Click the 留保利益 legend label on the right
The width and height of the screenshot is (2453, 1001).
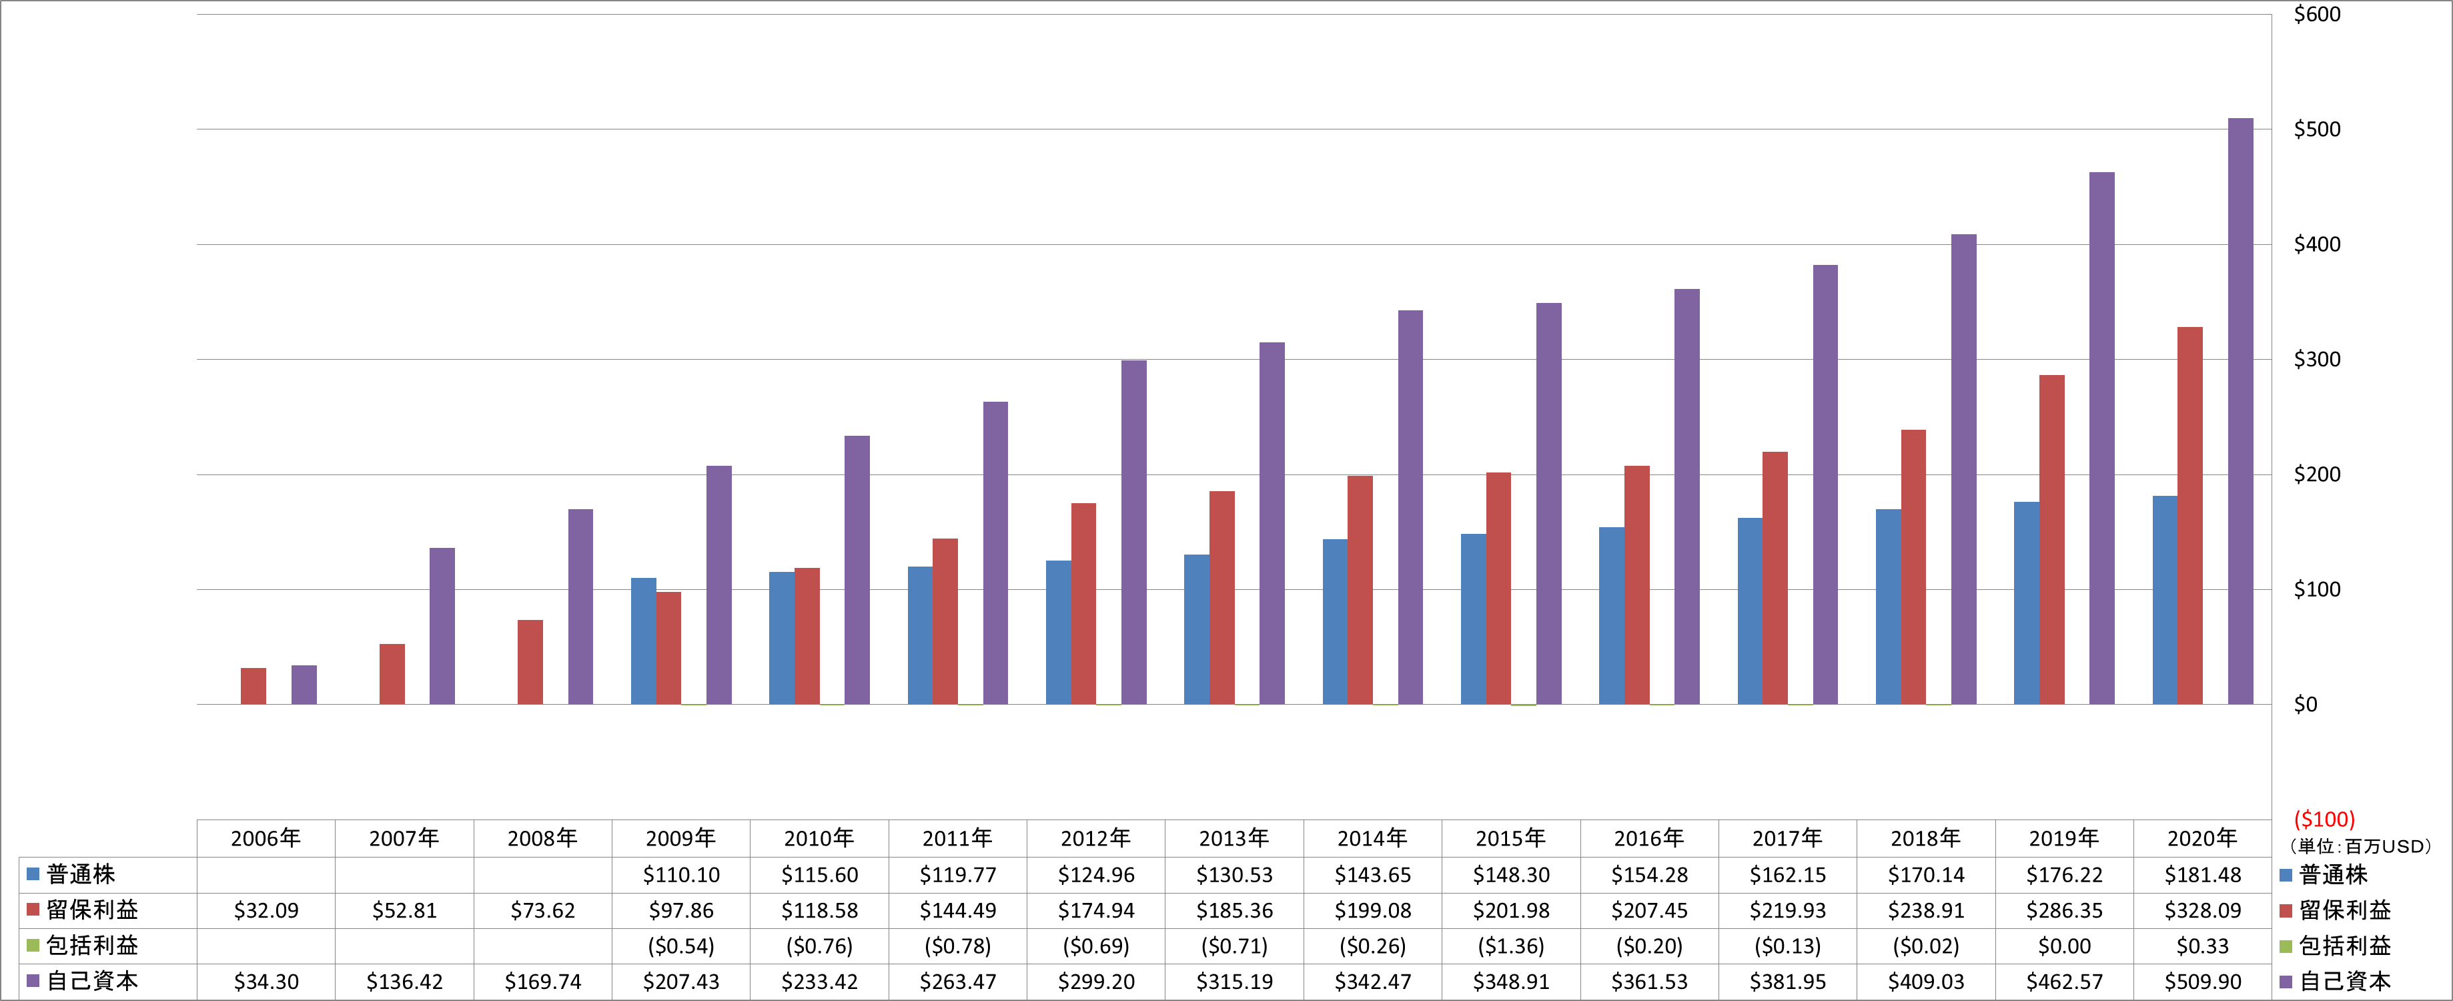click(x=2344, y=910)
